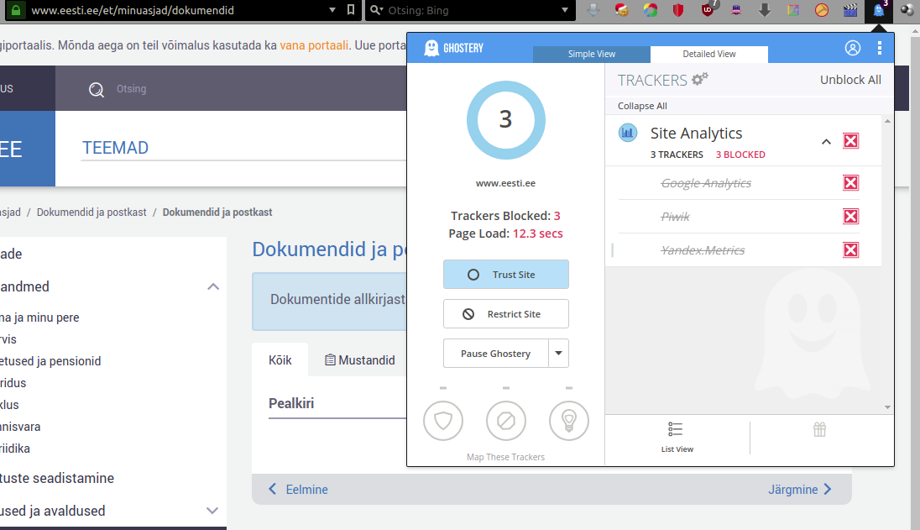Click the List View icon

[676, 429]
